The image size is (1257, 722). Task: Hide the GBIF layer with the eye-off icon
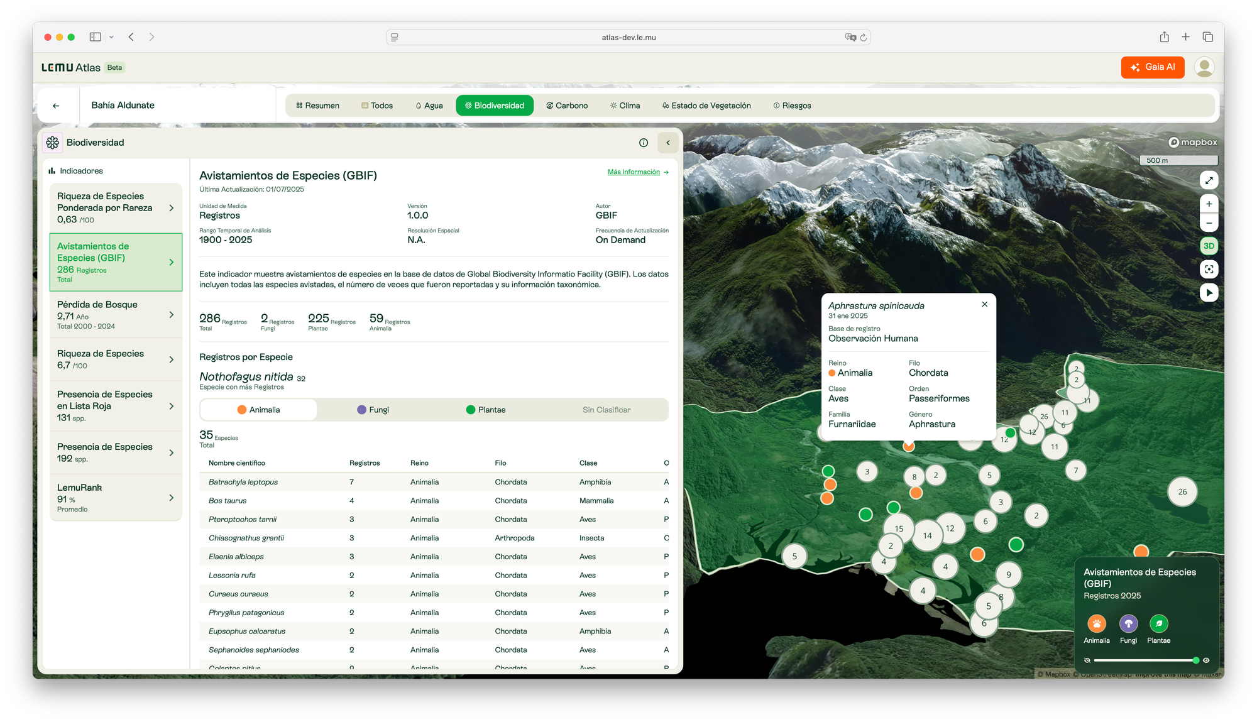[1087, 660]
